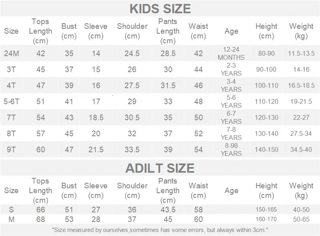Select the 11.5-13.5 weight cell
The width and height of the screenshot is (320, 236).
point(301,53)
